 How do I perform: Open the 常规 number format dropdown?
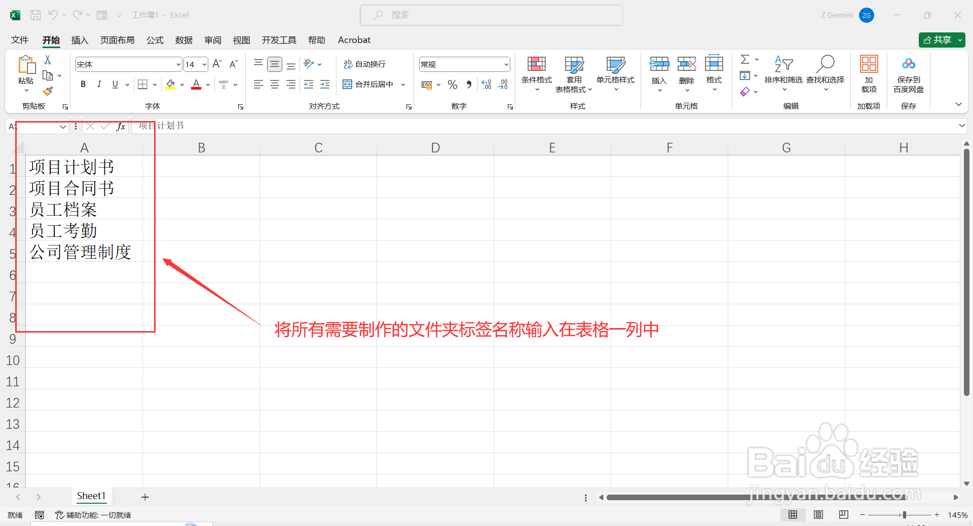click(x=506, y=64)
